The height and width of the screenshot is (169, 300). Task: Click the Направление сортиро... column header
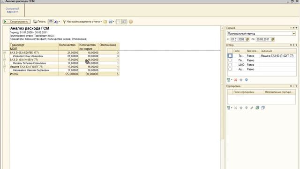280,92
